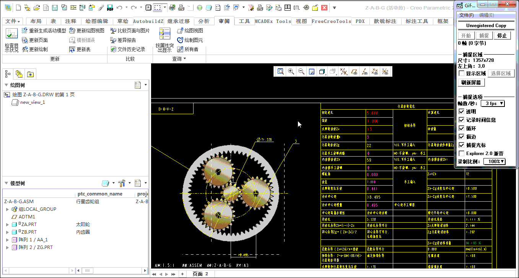Click the Save floppy disk icon

tap(55, 8)
